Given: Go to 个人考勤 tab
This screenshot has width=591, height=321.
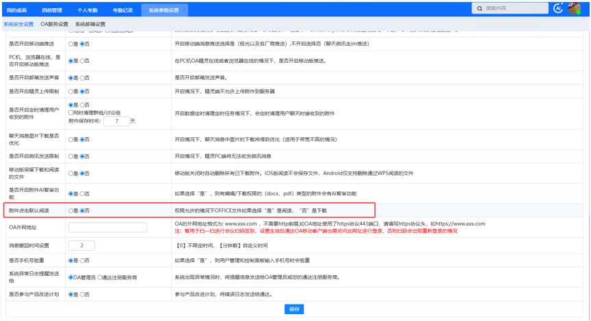Looking at the screenshot, I should [88, 10].
